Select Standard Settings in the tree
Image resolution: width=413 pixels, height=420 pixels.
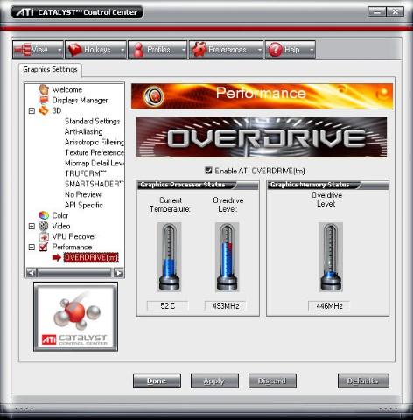93,121
